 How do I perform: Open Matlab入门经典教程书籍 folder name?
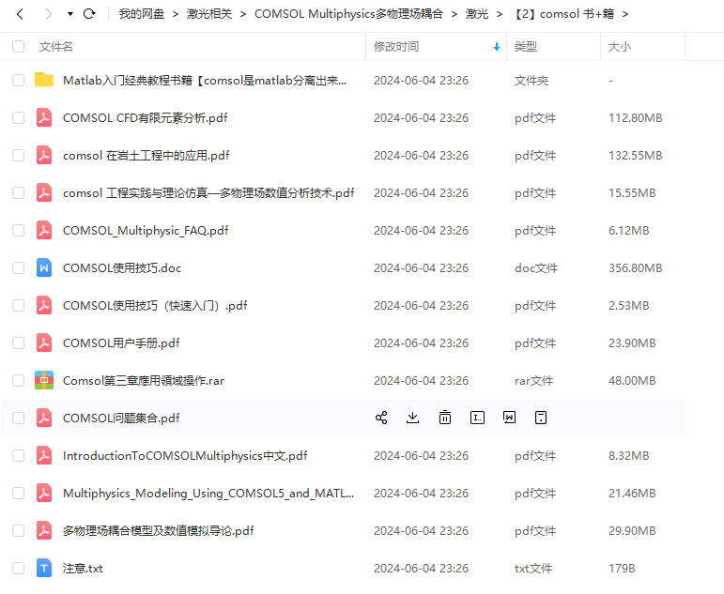(205, 81)
